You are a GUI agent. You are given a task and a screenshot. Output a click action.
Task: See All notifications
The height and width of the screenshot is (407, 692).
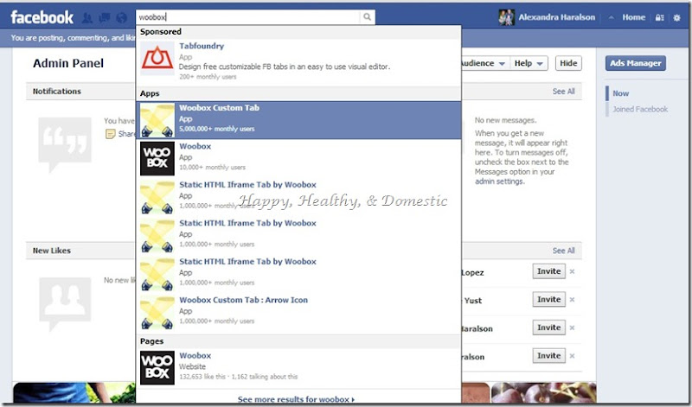click(x=564, y=92)
